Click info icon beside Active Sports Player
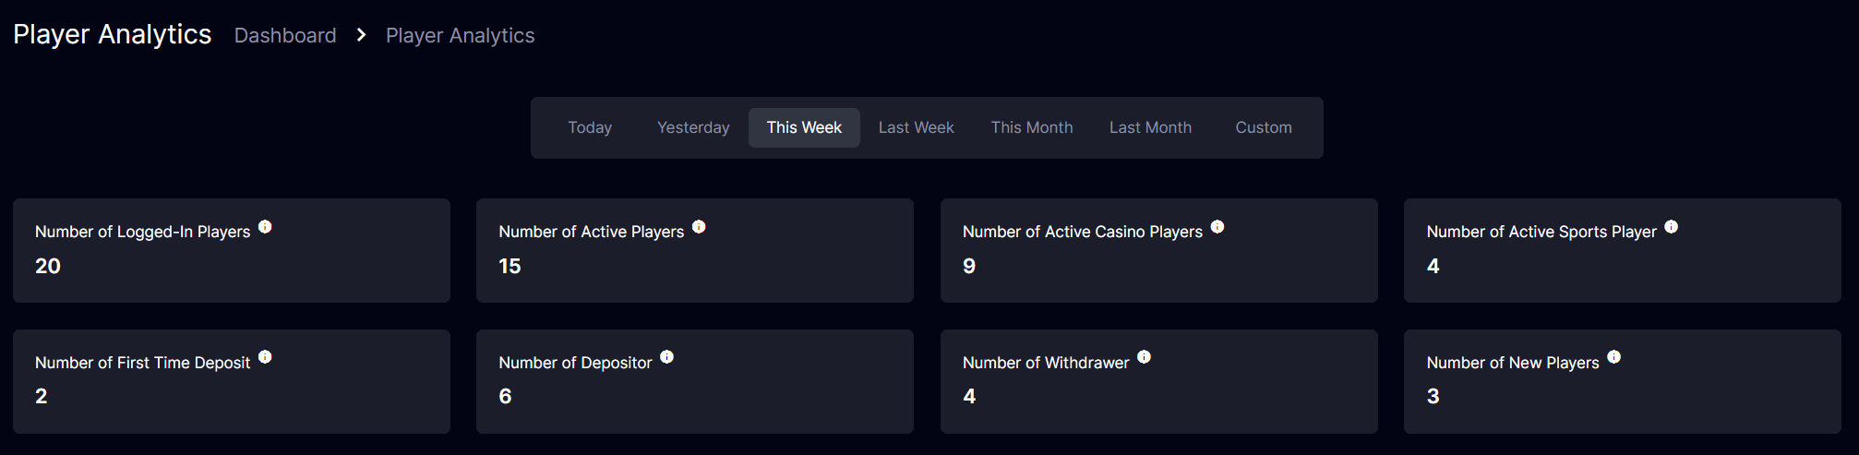Screen dimensions: 1859x455 click(x=1671, y=227)
